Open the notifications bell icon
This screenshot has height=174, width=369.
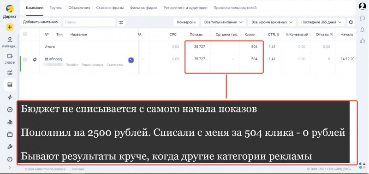363,29
